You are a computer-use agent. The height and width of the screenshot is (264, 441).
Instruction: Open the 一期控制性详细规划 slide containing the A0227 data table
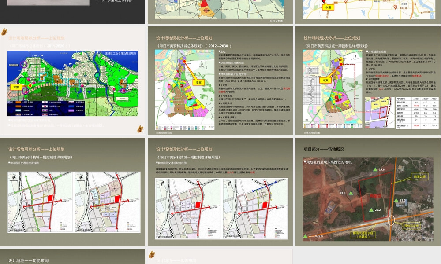point(368,81)
